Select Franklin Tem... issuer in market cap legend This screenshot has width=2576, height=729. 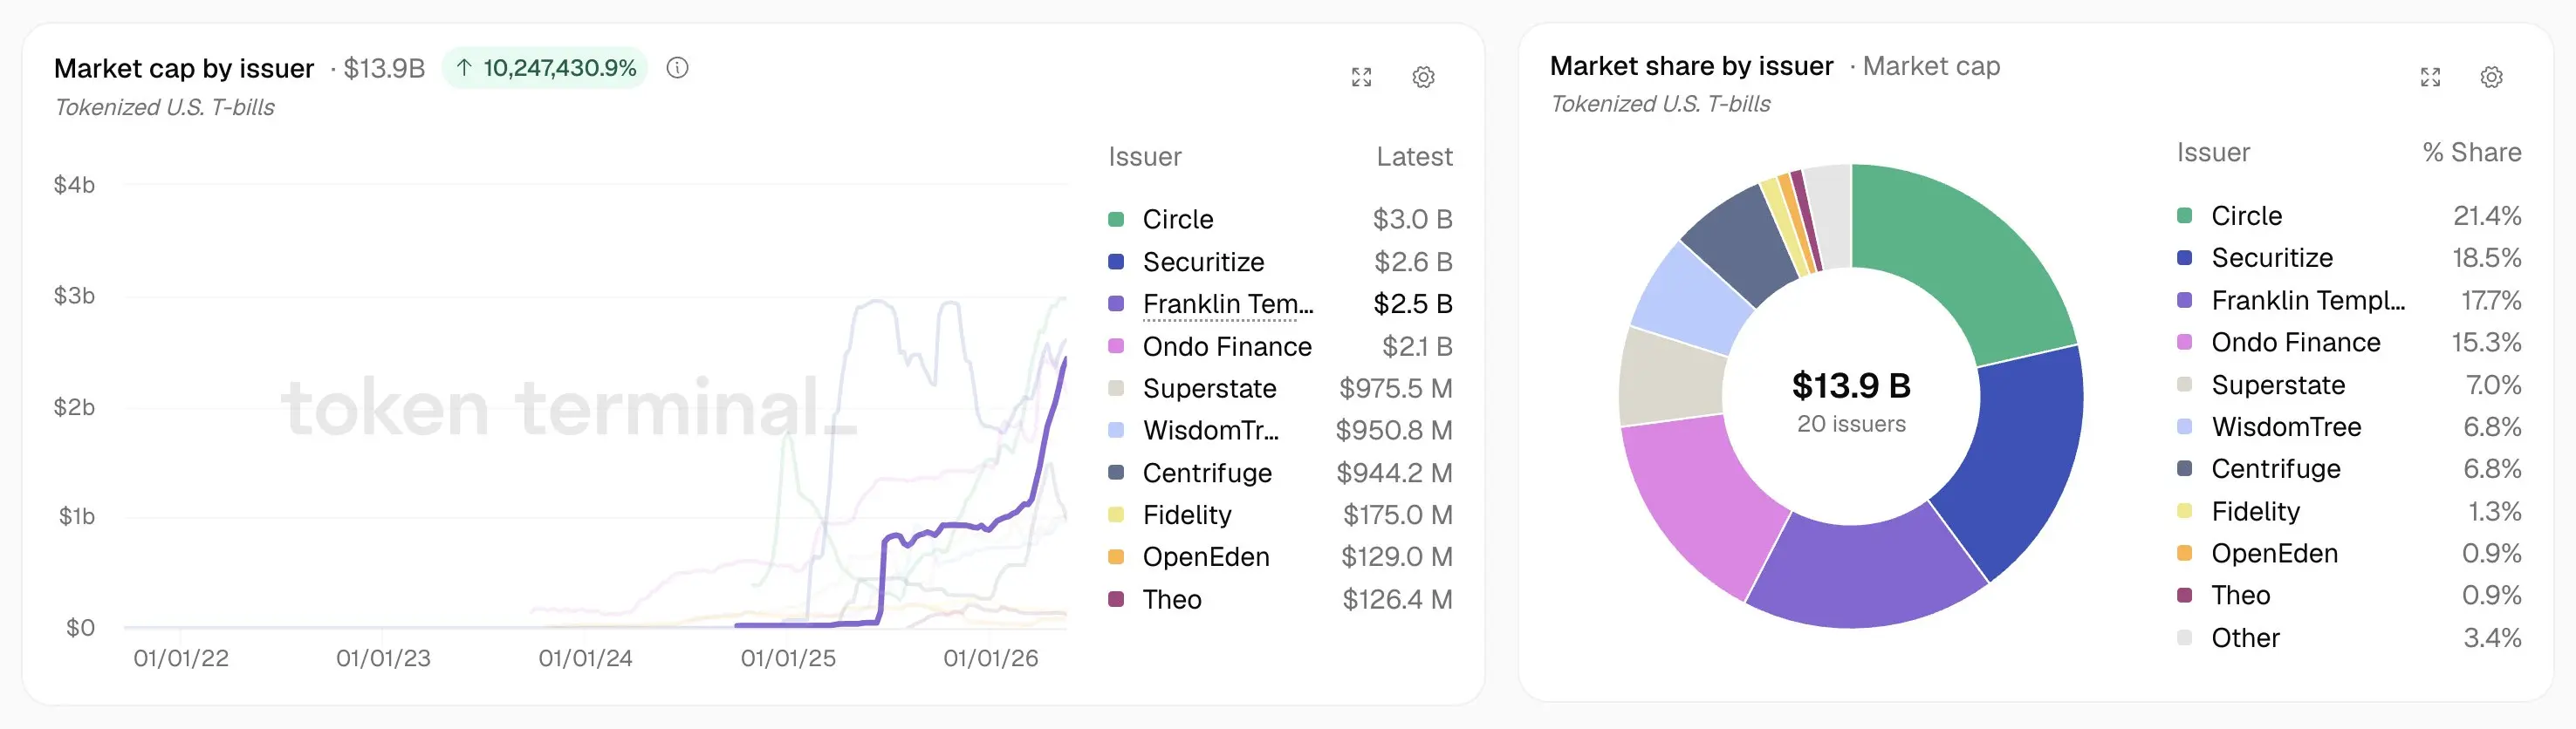click(x=1228, y=303)
